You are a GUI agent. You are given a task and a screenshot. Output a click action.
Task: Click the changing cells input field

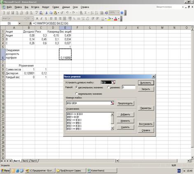pos(89,103)
